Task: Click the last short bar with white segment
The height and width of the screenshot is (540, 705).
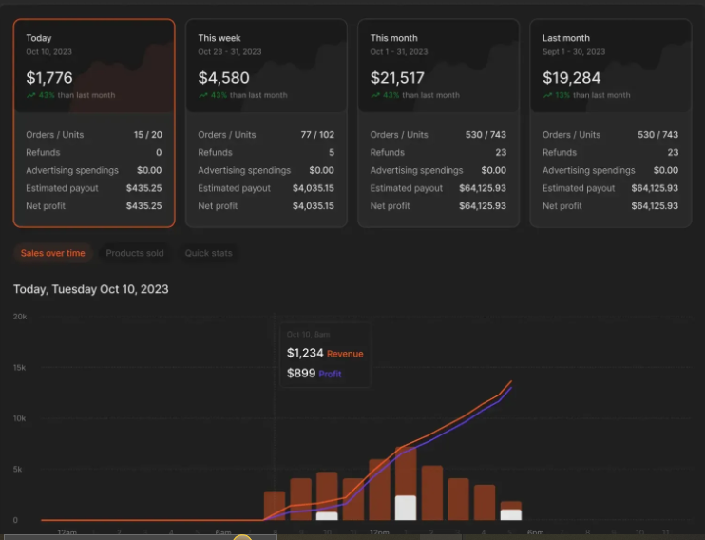Action: tap(511, 513)
